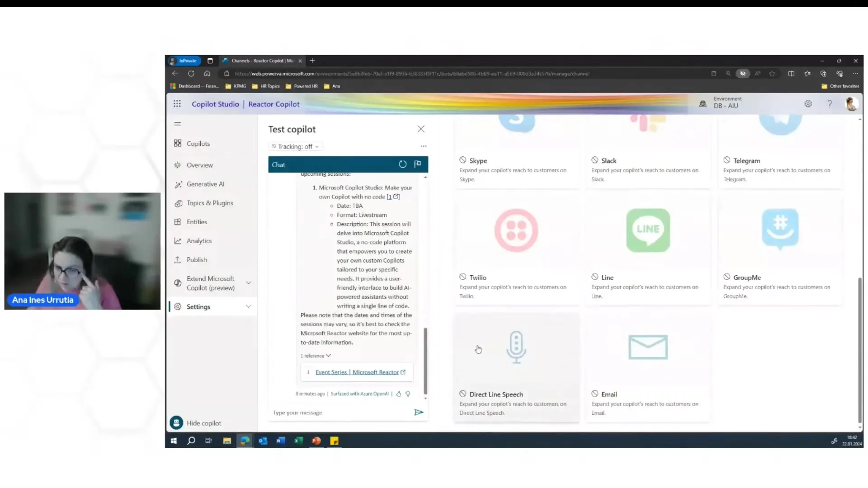Viewport: 868px width, 488px height.
Task: Click the refresh chat icon
Action: [x=403, y=163]
